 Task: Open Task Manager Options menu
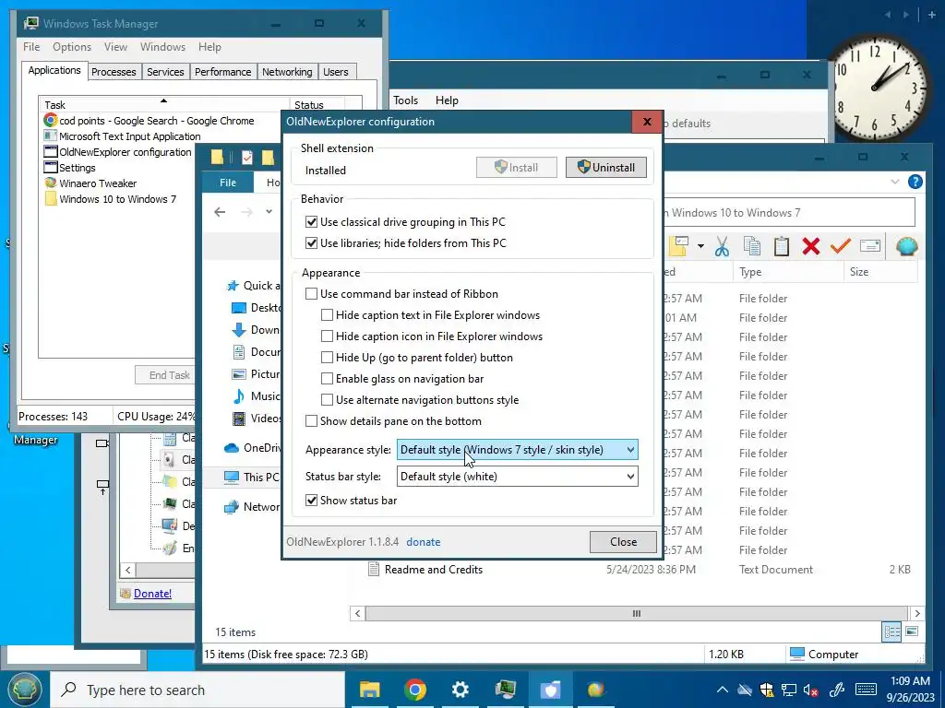(72, 47)
